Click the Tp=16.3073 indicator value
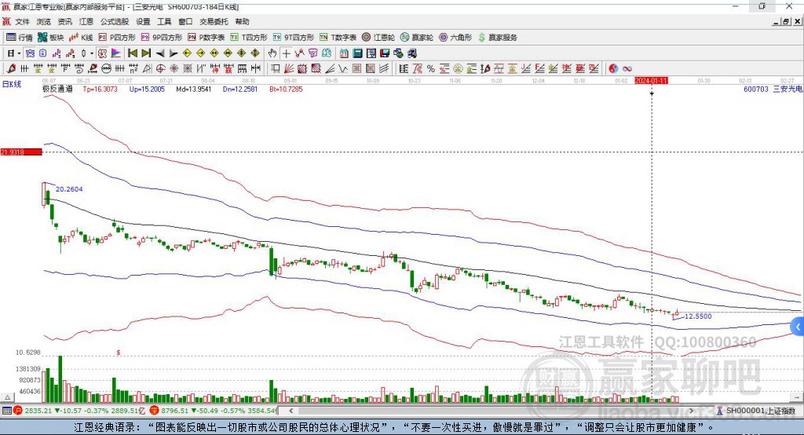The height and width of the screenshot is (435, 804). coord(100,89)
